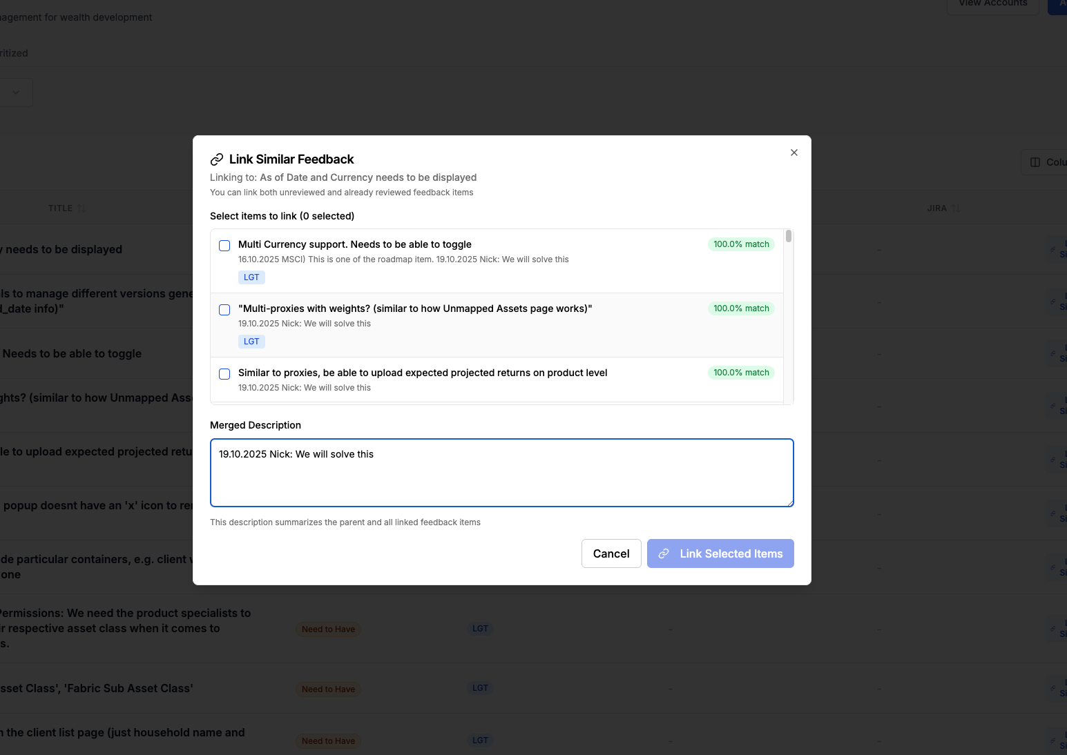Click the Columns icon in the top right toolbar
The width and height of the screenshot is (1067, 755).
(x=1035, y=161)
